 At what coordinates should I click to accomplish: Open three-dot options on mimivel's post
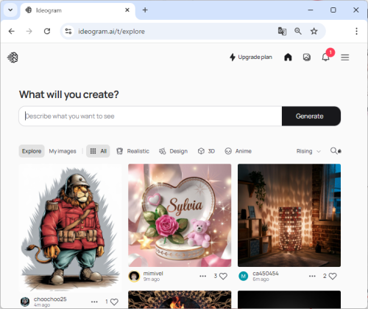[x=202, y=276]
